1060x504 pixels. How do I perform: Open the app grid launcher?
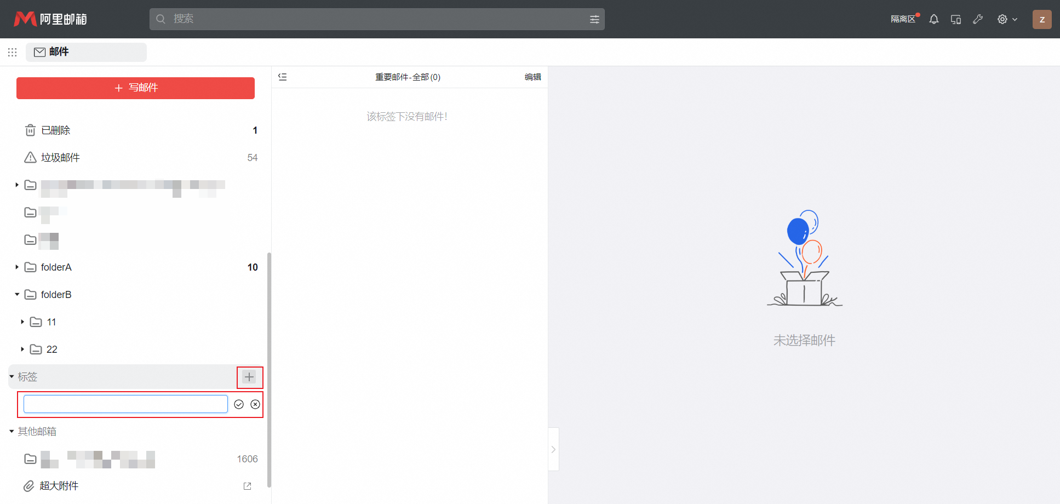coord(13,52)
